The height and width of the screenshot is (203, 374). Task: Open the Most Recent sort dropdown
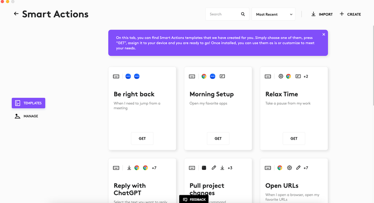tap(273, 14)
